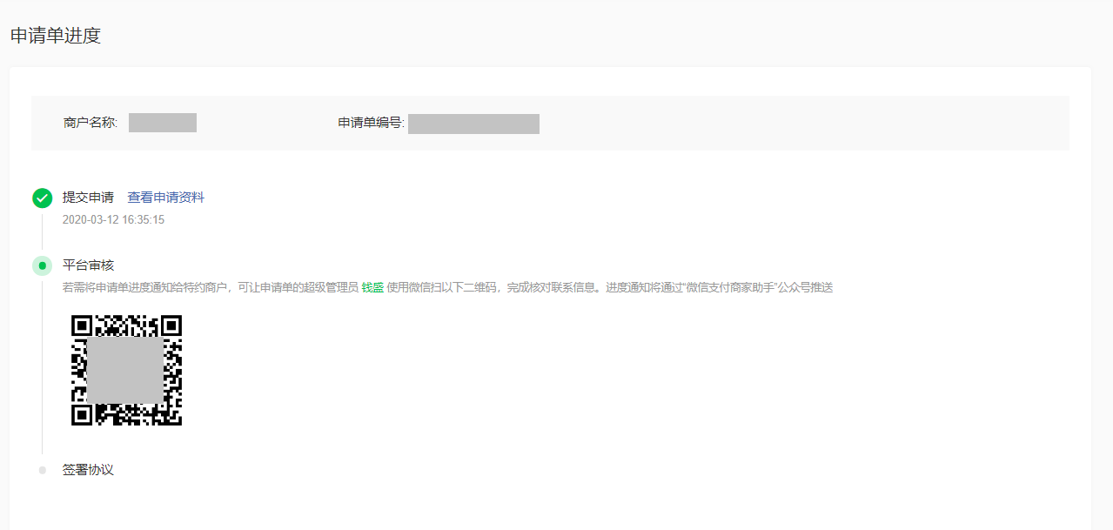Image resolution: width=1113 pixels, height=530 pixels.
Task: Select the completed step indicator icon
Action: [42, 198]
